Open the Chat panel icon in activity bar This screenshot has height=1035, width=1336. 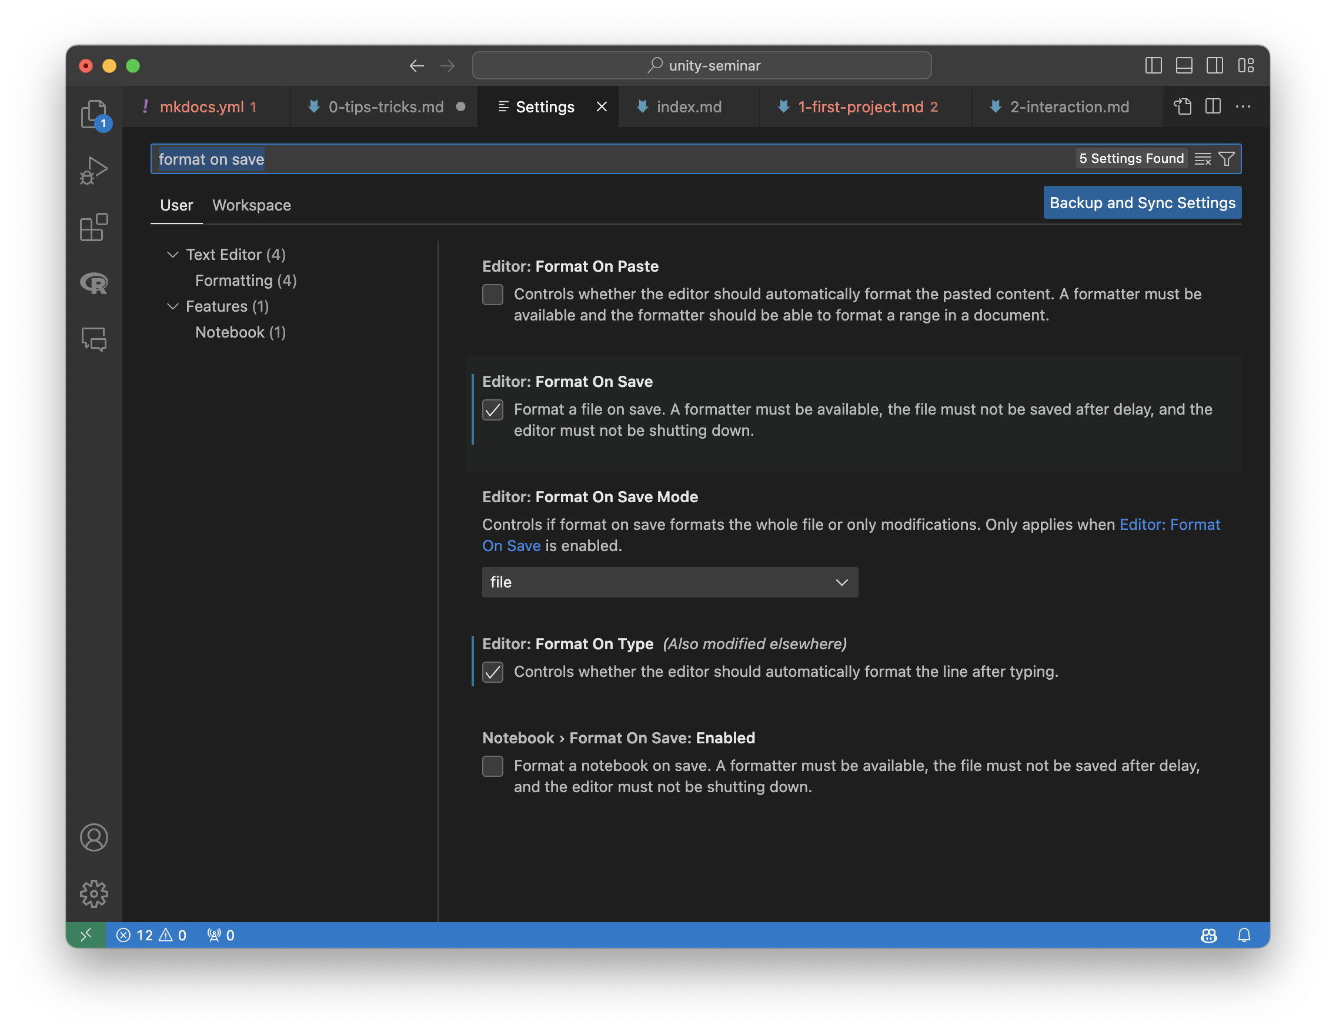(x=93, y=339)
